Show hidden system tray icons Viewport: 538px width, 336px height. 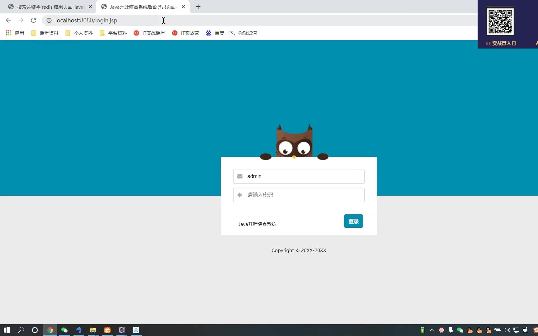pyautogui.click(x=432, y=330)
